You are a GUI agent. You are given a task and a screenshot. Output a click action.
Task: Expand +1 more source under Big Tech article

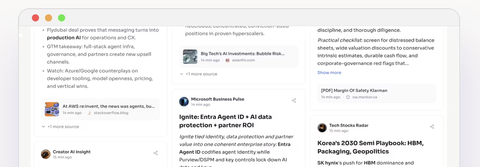pyautogui.click(x=199, y=74)
